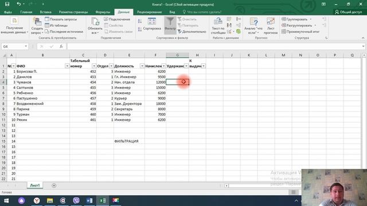367x206 pixels.
Task: Click the Filter funnel button
Action: pos(170,25)
